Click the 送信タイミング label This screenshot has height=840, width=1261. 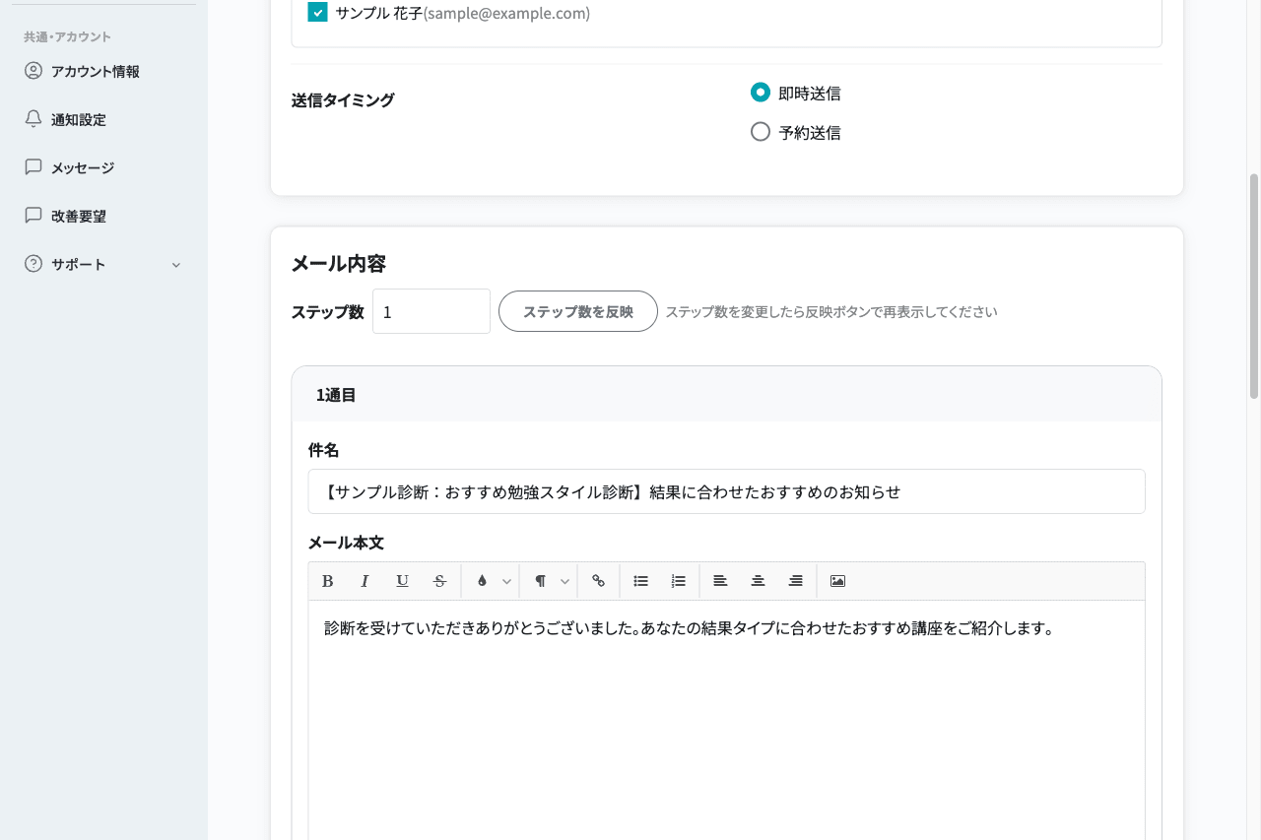[x=343, y=99]
